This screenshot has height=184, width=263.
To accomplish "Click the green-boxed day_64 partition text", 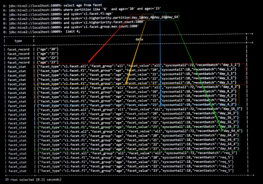I will (x=173, y=17).
